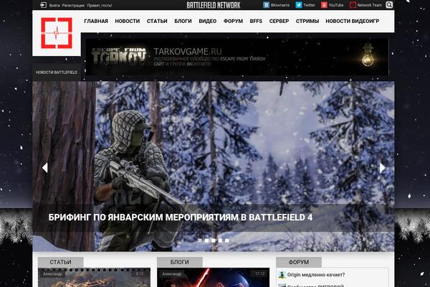Click the Tarkovgame.ru banner
The width and height of the screenshot is (430, 287).
click(x=237, y=57)
